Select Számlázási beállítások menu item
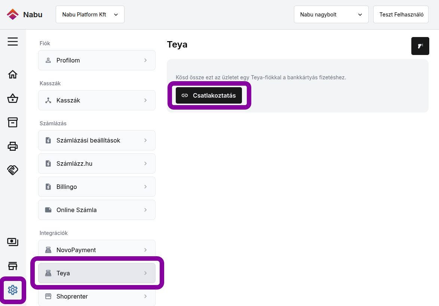This screenshot has width=439, height=306. pos(97,140)
